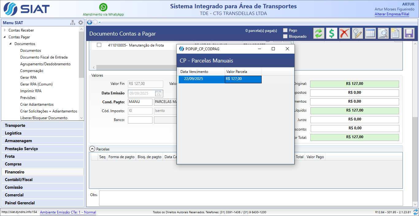419x216 pixels.
Task: Click the Alterar Empresa/Filial link
Action: click(392, 14)
